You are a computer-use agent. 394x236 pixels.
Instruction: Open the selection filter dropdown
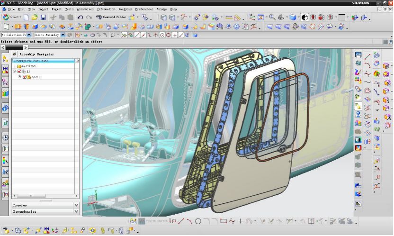click(x=29, y=35)
